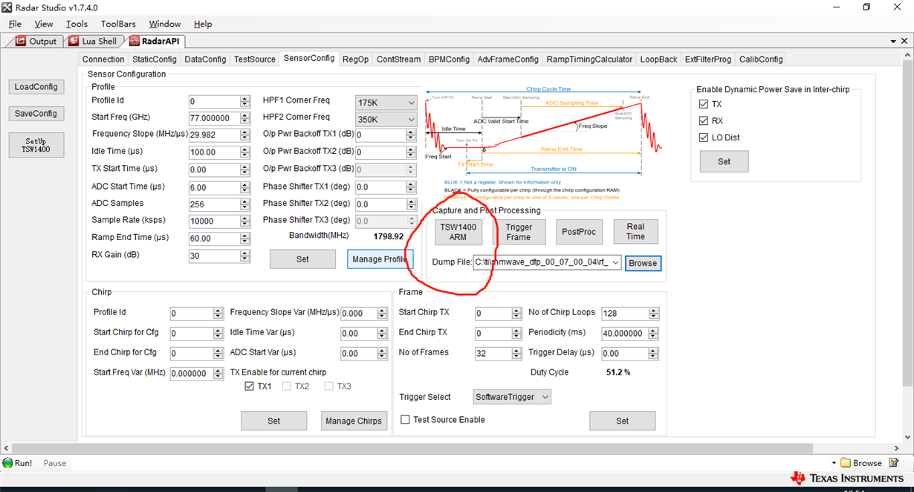Screen dimensions: 914x492
Task: Open the Browse folder icon in status bar
Action: coord(846,463)
